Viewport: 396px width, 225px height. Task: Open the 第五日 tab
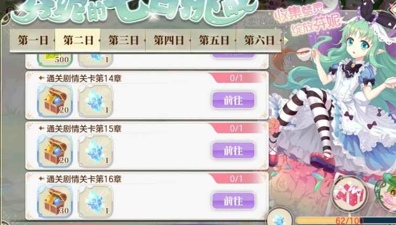click(x=213, y=40)
